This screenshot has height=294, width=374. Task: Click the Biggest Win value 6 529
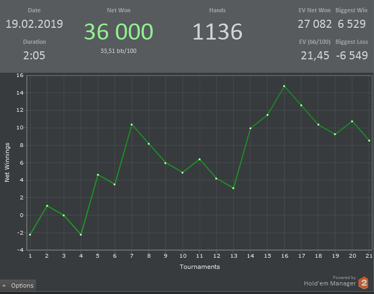352,24
